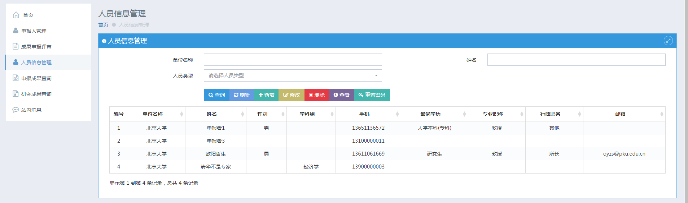Click the page vertical scrollbar
Screen dimensions: 688x203
tap(686, 101)
